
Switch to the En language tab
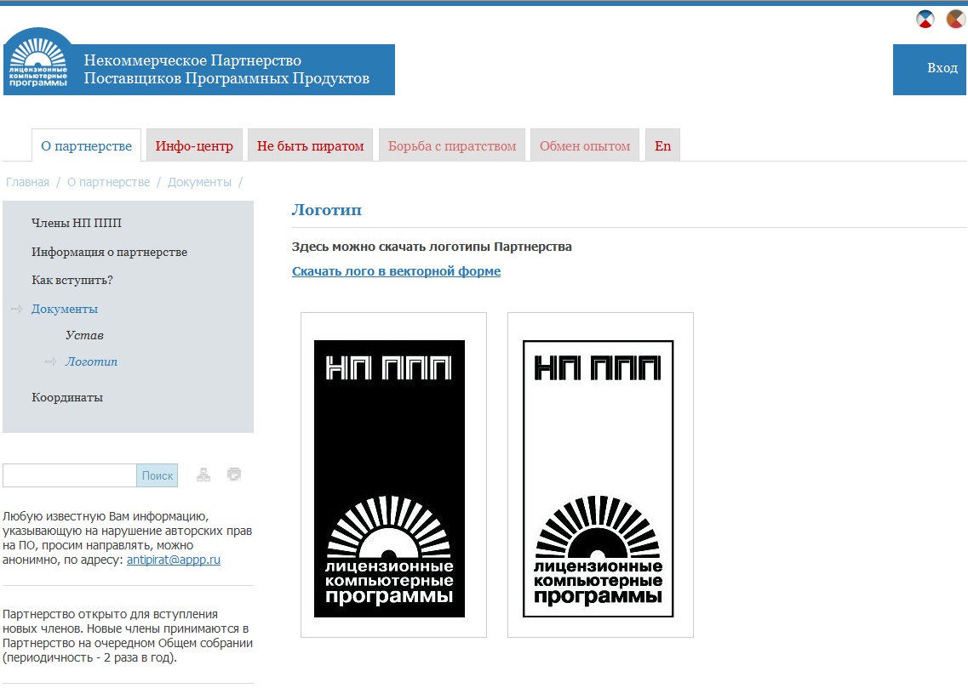662,145
